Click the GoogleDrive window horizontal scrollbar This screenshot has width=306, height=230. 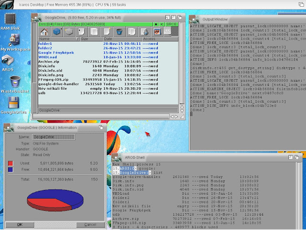[101, 116]
